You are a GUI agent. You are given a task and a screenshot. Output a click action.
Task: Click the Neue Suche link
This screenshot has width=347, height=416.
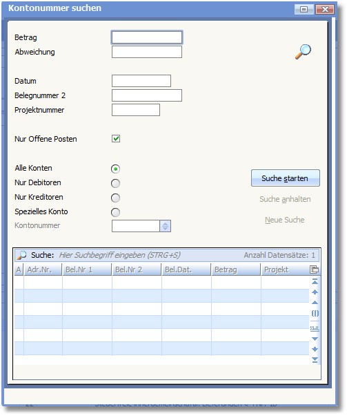point(285,220)
